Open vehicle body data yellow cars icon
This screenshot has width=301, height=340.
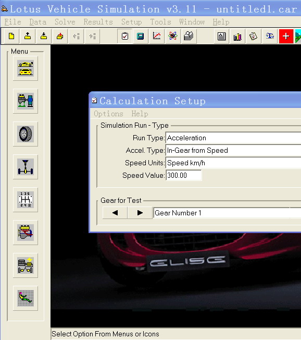click(26, 68)
